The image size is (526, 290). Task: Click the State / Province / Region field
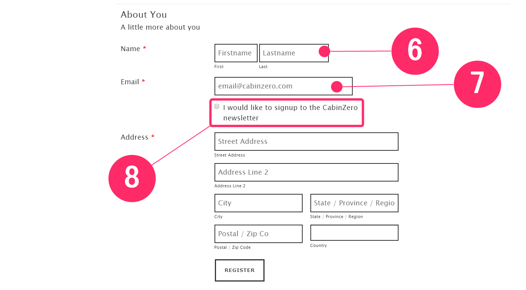point(354,203)
